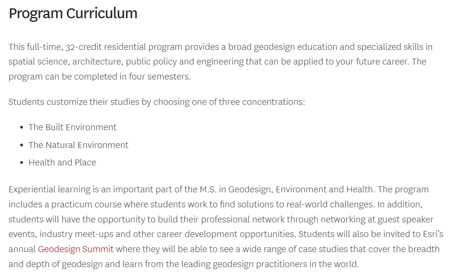Click the bullet before The Built Environment
The image size is (453, 277).
point(21,127)
